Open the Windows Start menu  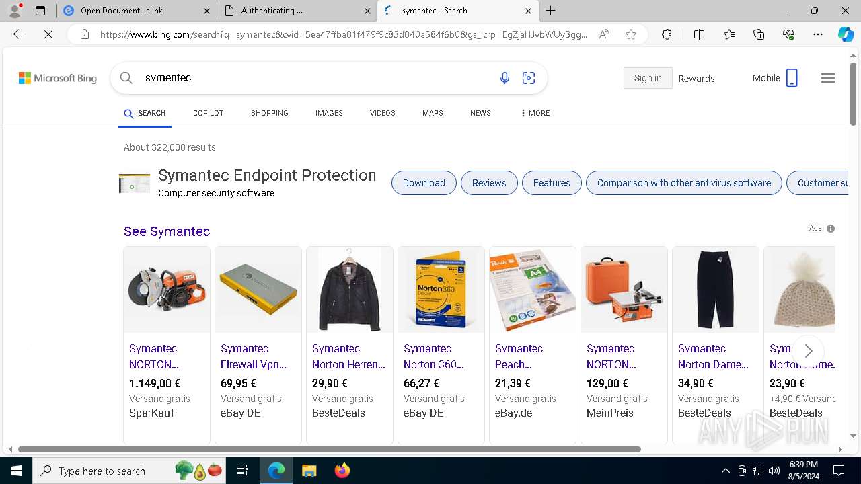coord(16,471)
